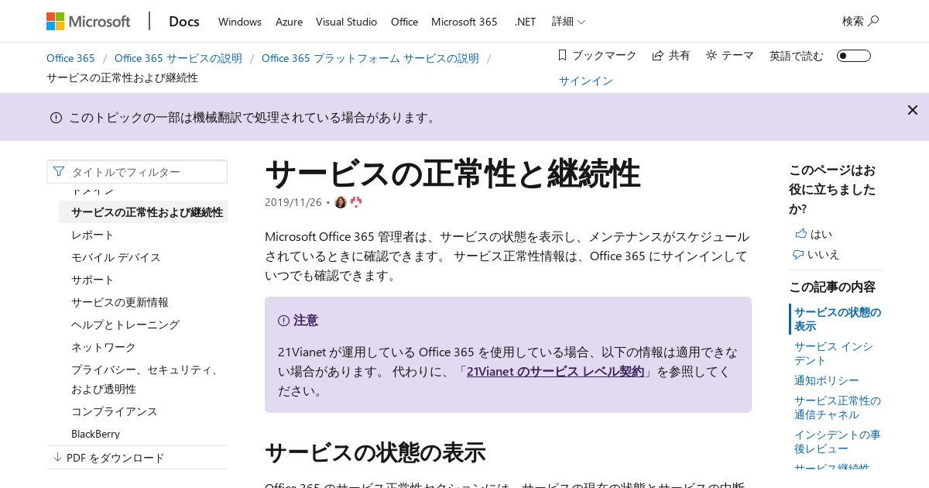Click Office 365 プラットフォーム サービスの説明 breadcrumb
The width and height of the screenshot is (929, 488).
point(370,58)
